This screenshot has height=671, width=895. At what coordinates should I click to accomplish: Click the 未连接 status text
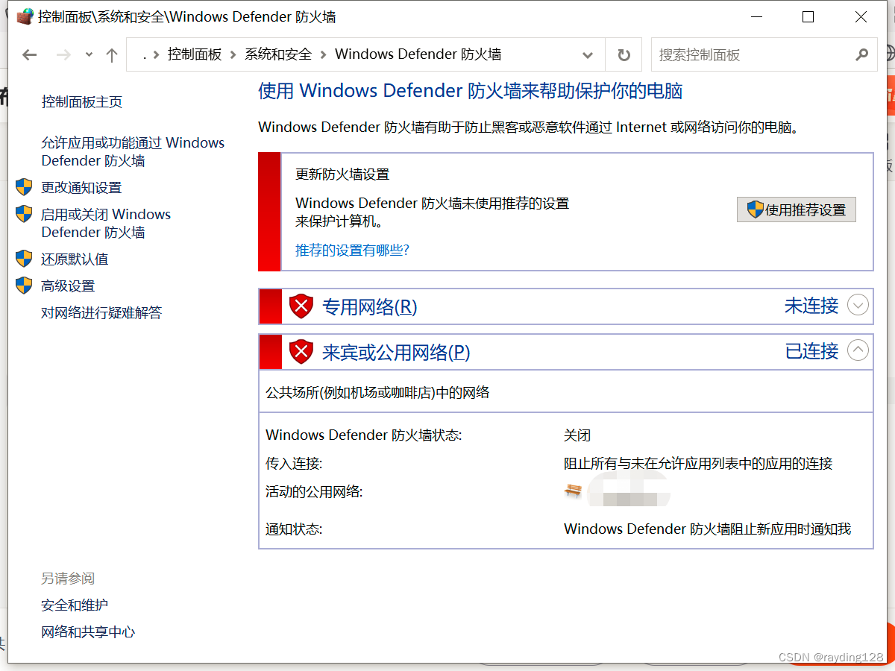pyautogui.click(x=811, y=306)
